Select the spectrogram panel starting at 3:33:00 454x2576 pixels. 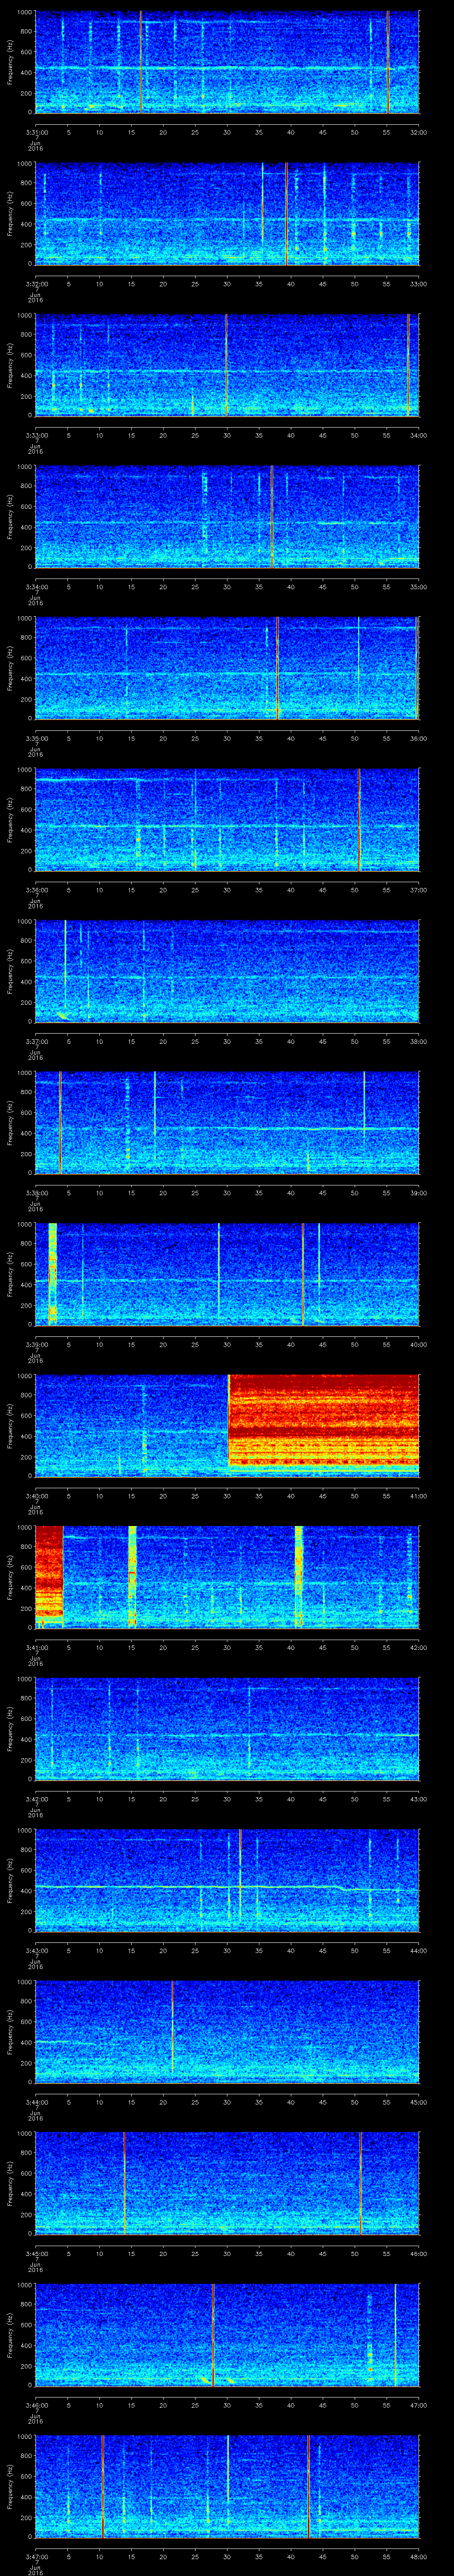(x=227, y=365)
